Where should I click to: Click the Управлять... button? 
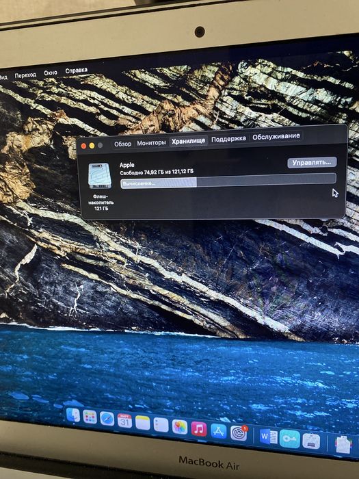[x=312, y=162]
